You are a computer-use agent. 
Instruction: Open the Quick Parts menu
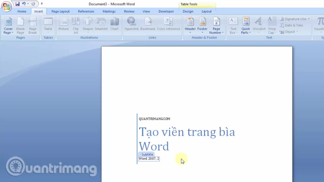(x=246, y=26)
